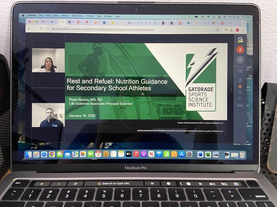277x207 pixels.
Task: Open the Wi-Fi menu
Action: coord(209,17)
